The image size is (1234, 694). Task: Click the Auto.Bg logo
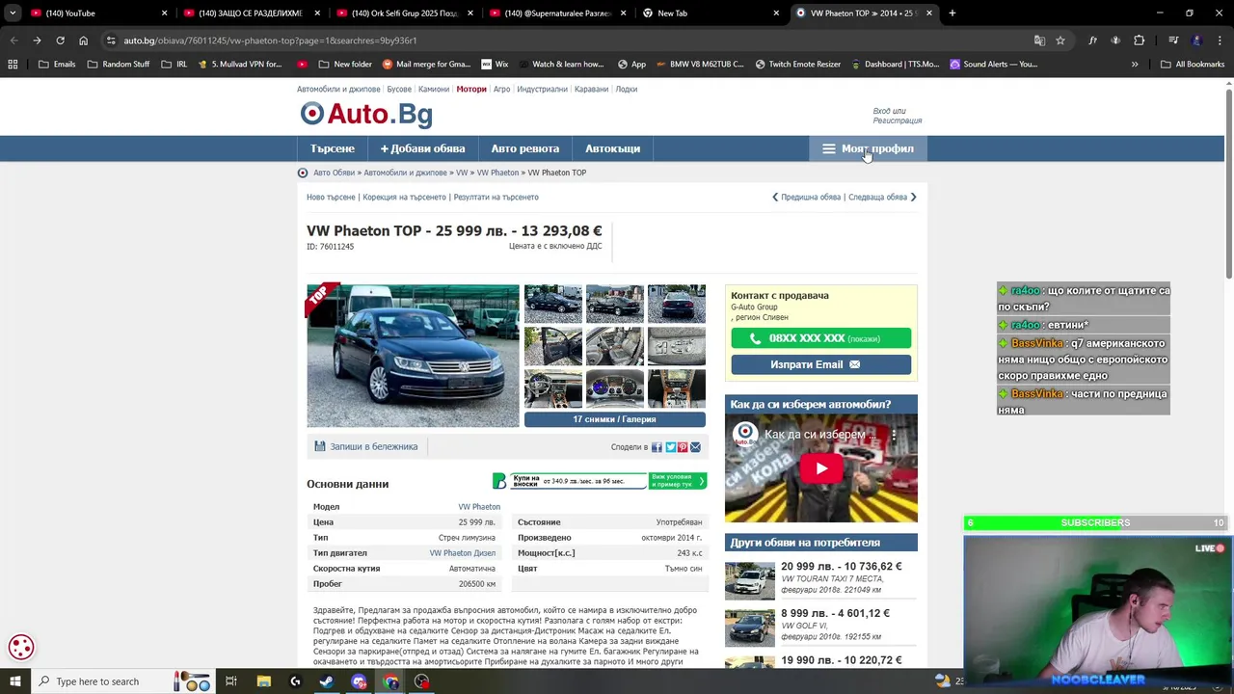point(366,114)
